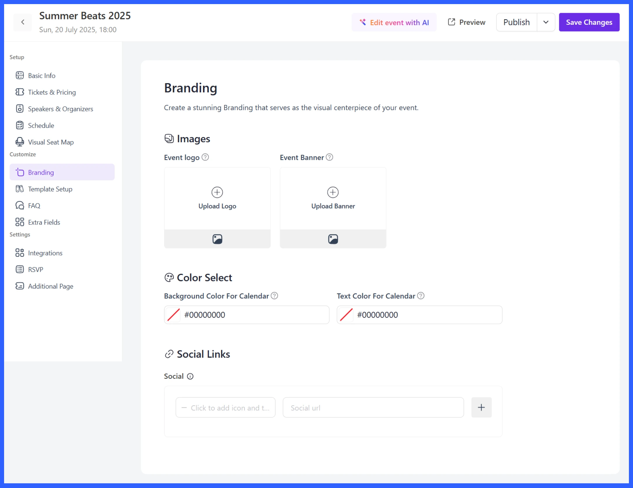
Task: Click the Visual Seat Map chair icon
Action: 20,142
